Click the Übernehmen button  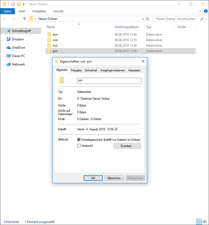pos(135,178)
